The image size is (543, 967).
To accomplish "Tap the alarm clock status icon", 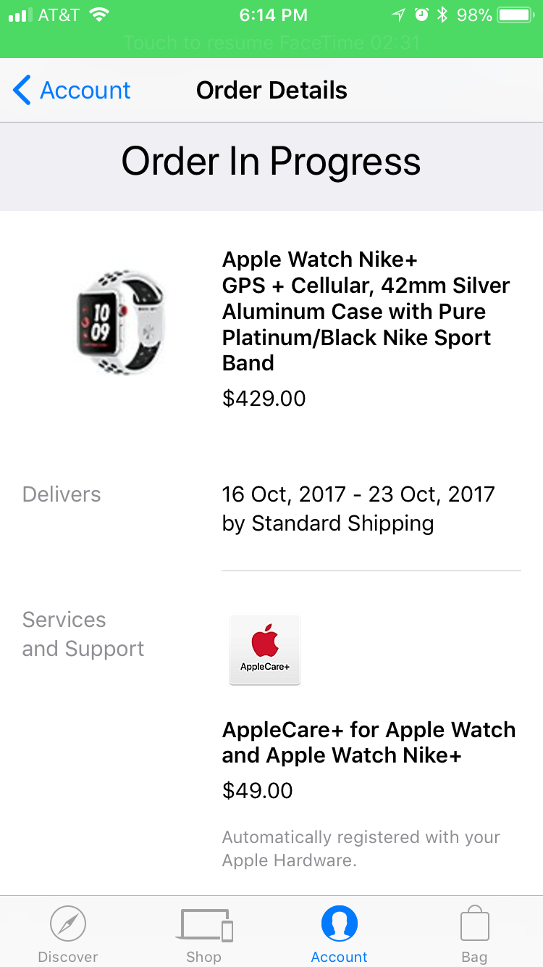I will tap(421, 14).
